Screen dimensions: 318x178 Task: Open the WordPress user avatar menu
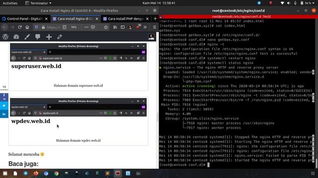[x=151, y=37]
